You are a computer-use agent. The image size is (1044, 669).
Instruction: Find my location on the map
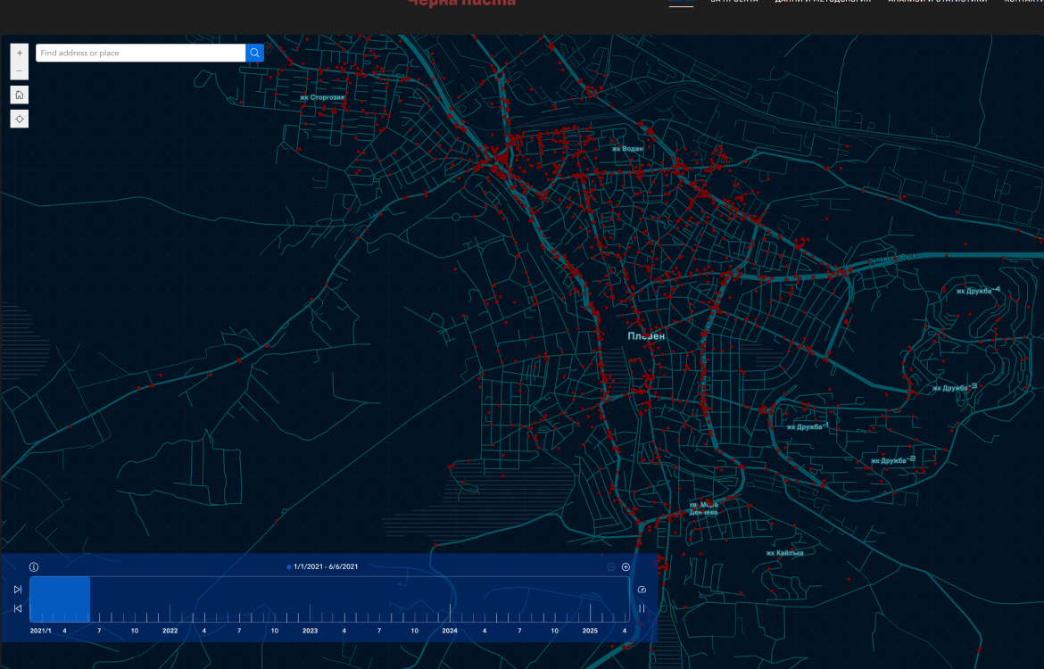click(x=20, y=119)
